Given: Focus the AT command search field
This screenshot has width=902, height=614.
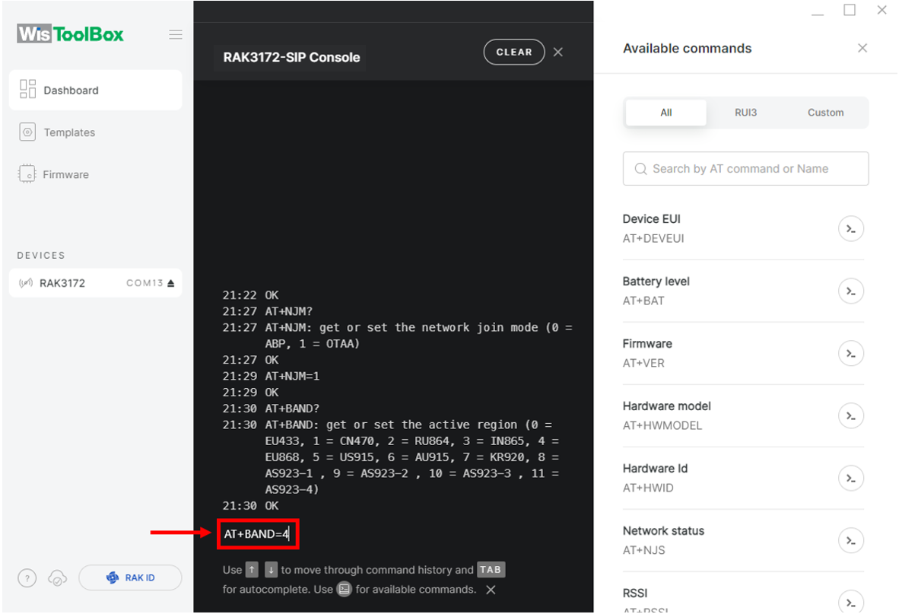Looking at the screenshot, I should [x=745, y=169].
